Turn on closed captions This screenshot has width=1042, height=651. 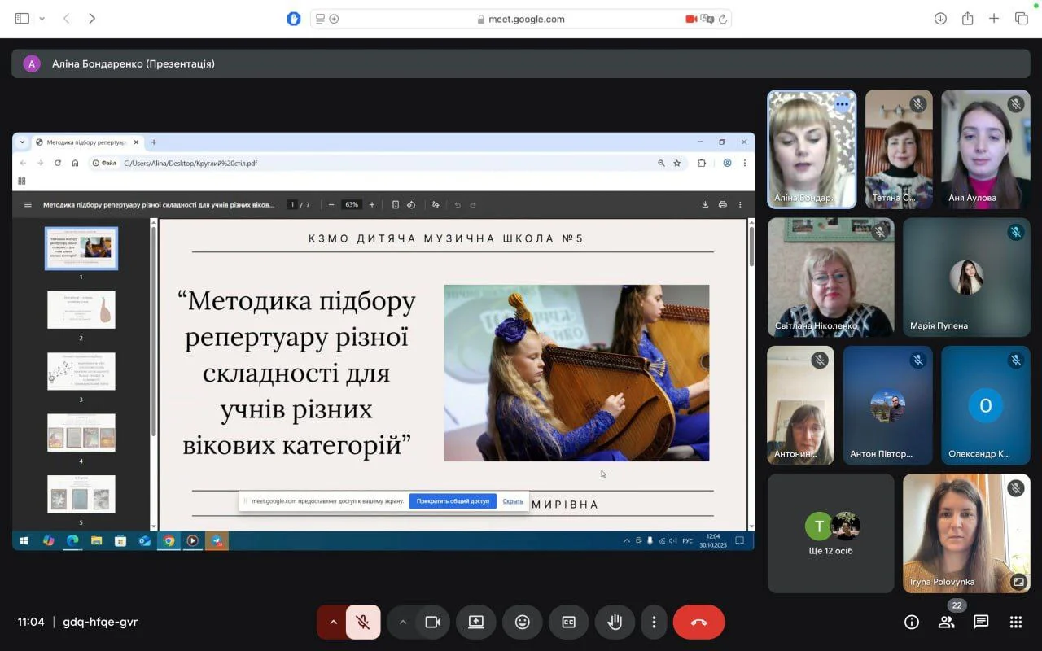568,623
